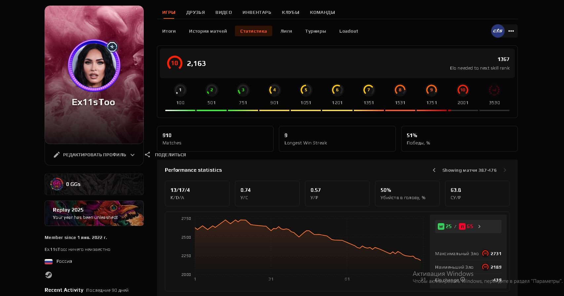Click РЕДАКТИРОВАТЬ ПРОФИЛЬ button

click(94, 155)
